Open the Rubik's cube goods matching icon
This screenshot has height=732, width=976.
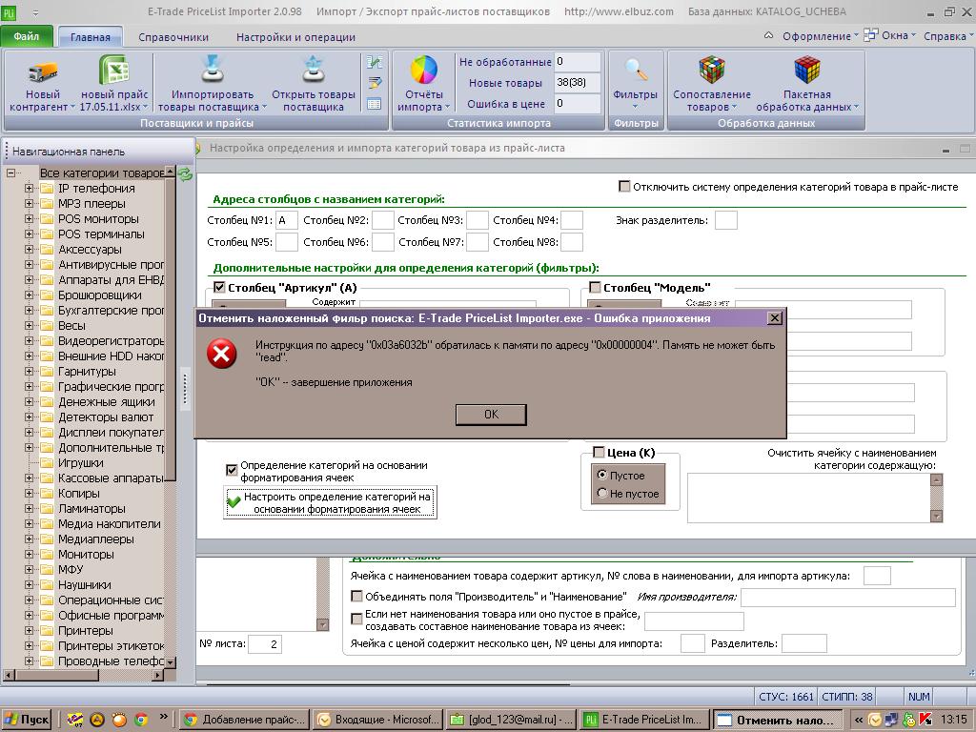(x=711, y=70)
